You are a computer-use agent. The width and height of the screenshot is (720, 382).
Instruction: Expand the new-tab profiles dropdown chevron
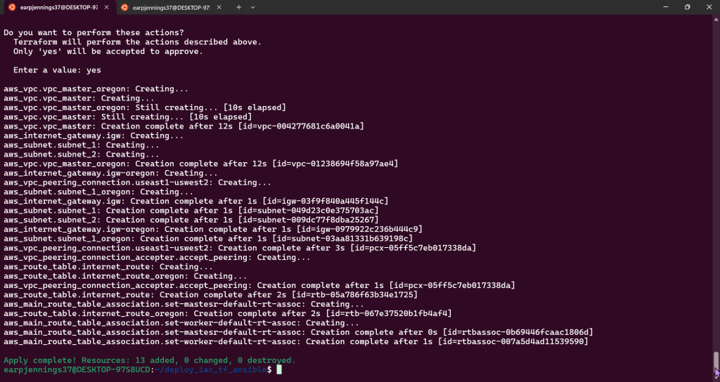253,7
